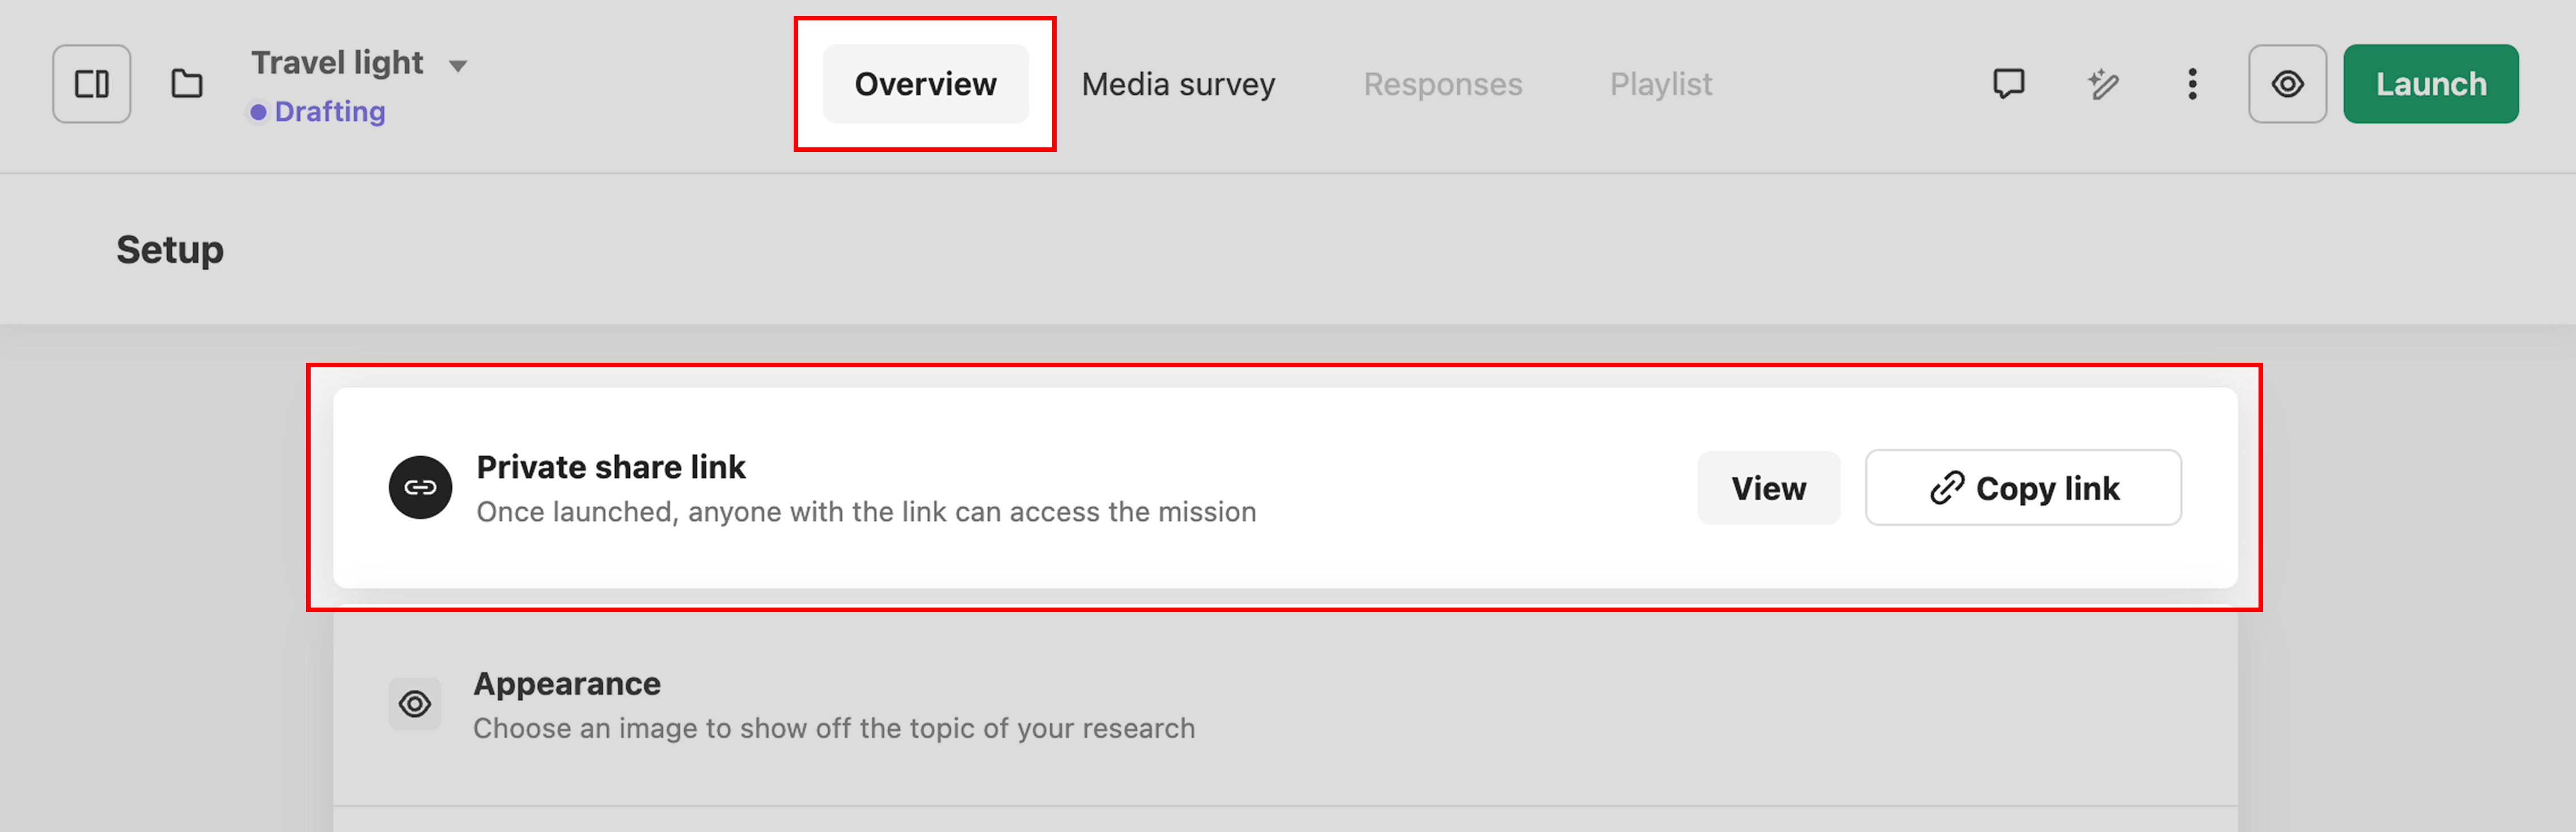Switch to the Overview tab

925,84
